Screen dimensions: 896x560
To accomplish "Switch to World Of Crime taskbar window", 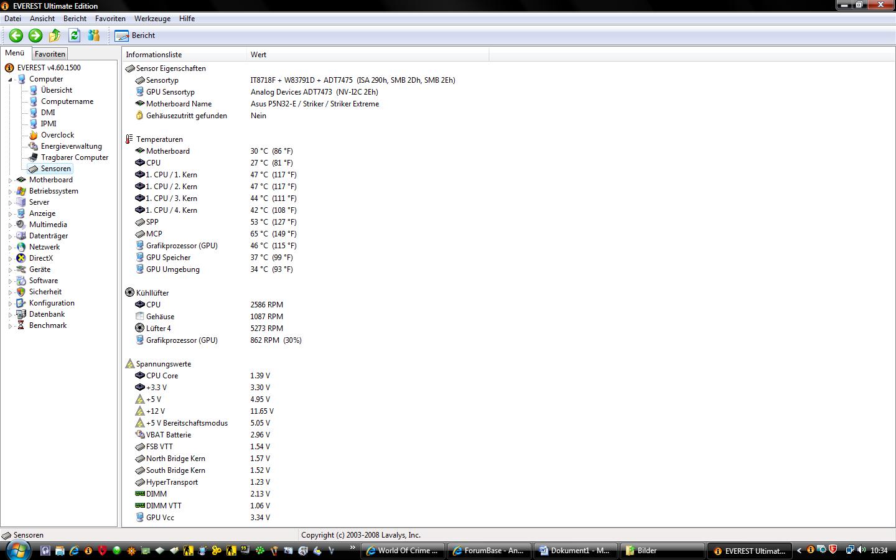I will click(x=402, y=551).
